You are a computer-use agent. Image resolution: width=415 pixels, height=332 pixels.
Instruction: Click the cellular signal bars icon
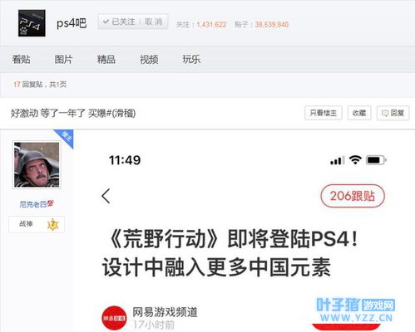tap(337, 160)
